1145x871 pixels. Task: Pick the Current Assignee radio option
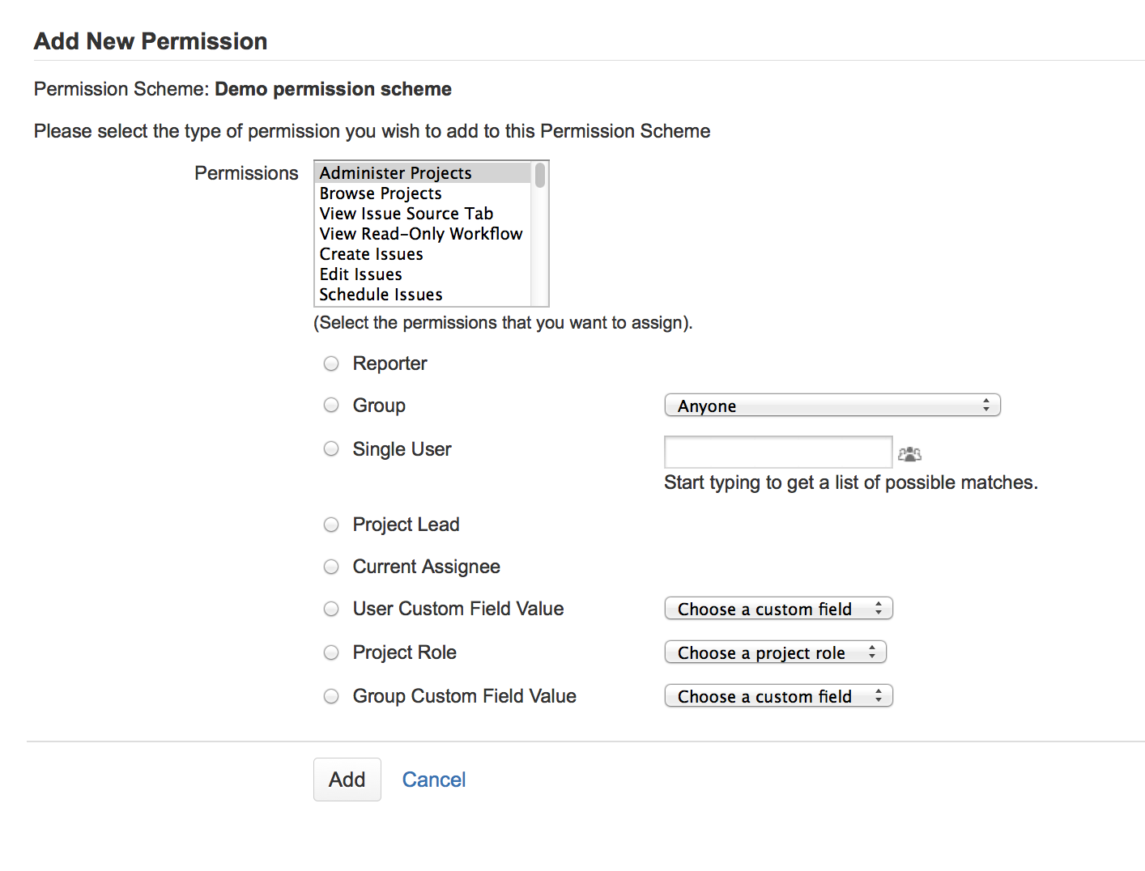[331, 567]
